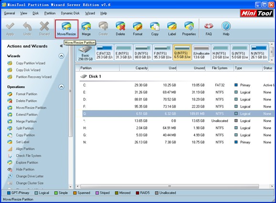
Task: Click the Copy toolbar icon
Action: [x=155, y=29]
